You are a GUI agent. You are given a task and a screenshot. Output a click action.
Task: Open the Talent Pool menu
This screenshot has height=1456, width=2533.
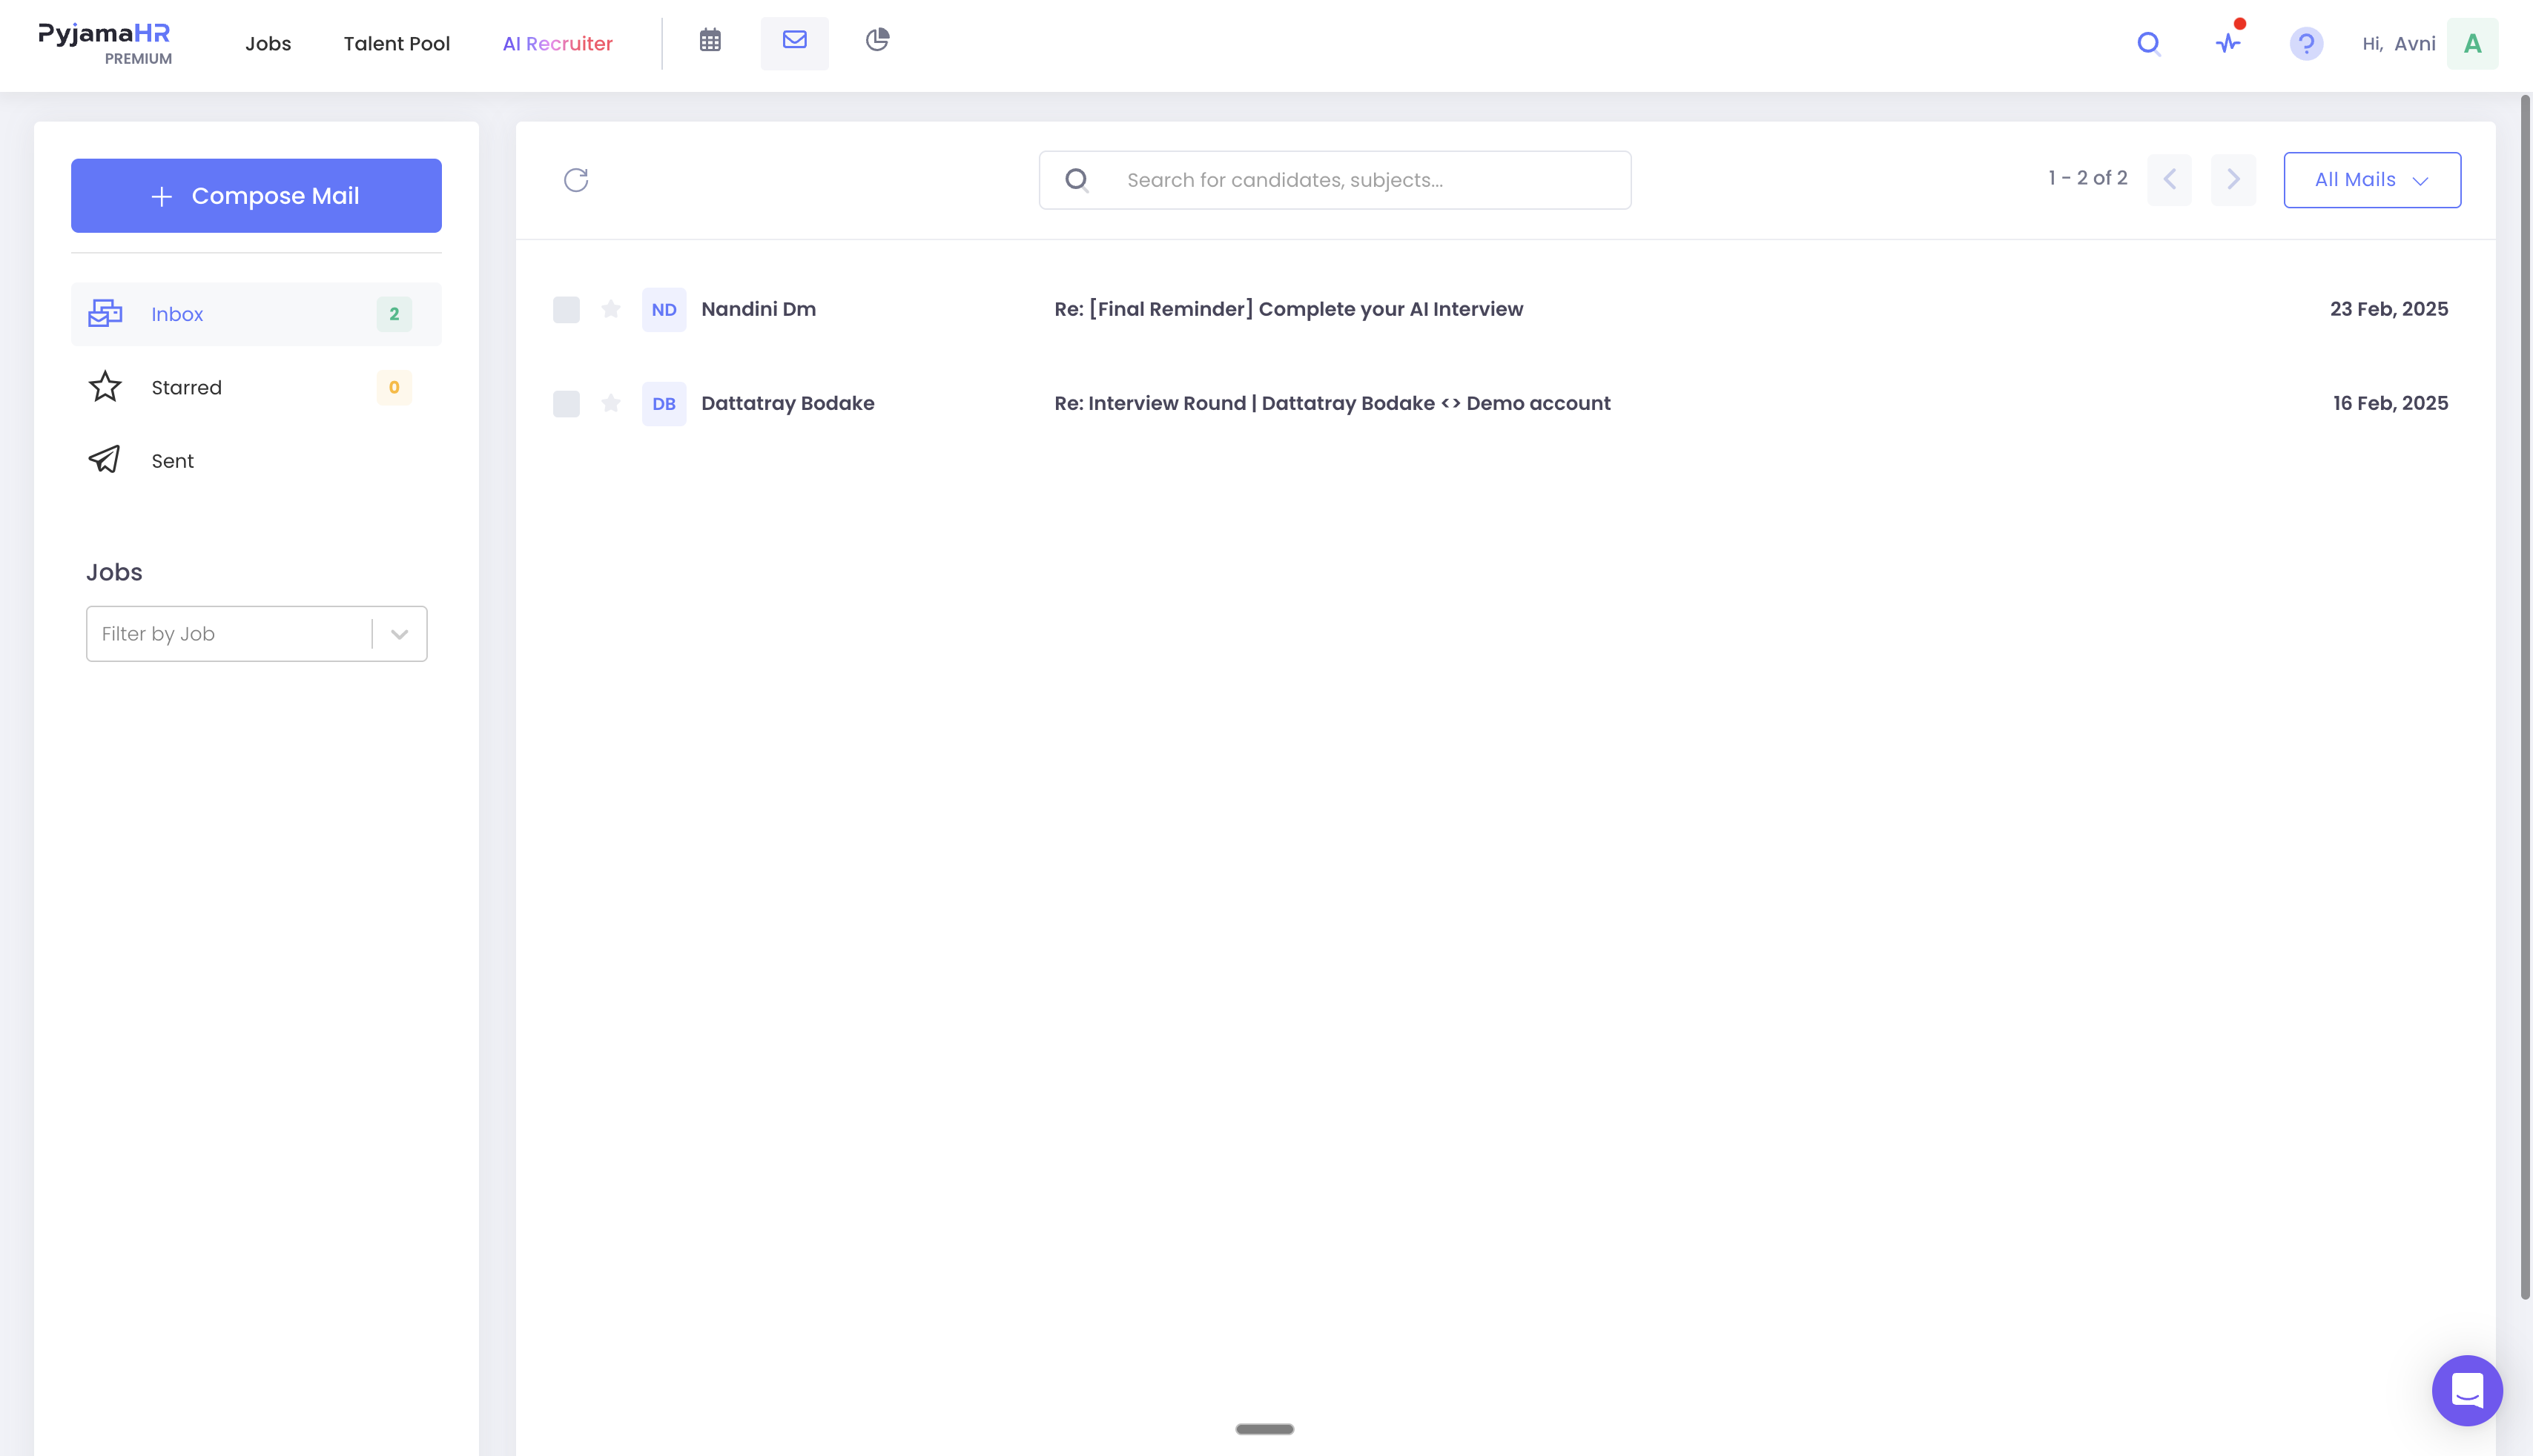[x=397, y=44]
